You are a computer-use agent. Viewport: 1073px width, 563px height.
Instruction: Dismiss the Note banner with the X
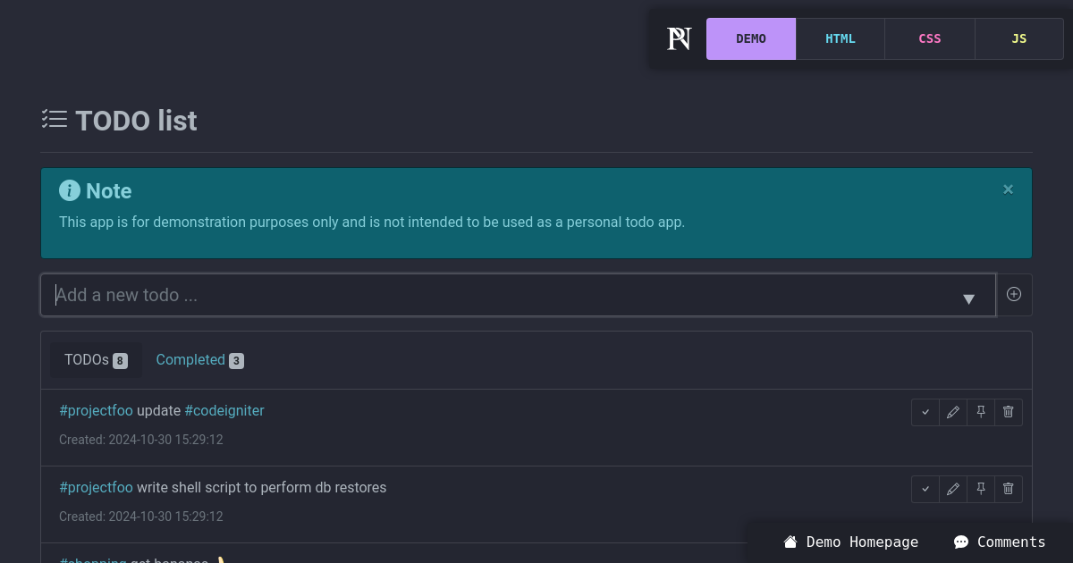click(1008, 189)
